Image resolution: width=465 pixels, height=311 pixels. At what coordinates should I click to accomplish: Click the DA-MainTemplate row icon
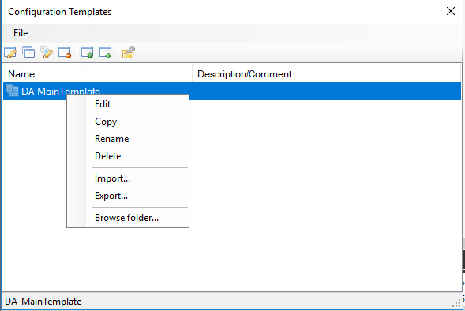click(x=13, y=91)
